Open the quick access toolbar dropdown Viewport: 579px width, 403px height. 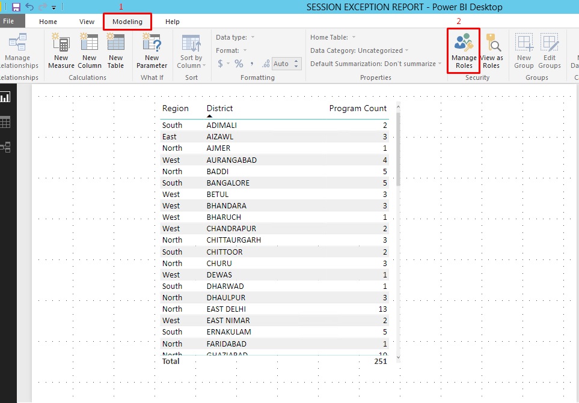(54, 7)
